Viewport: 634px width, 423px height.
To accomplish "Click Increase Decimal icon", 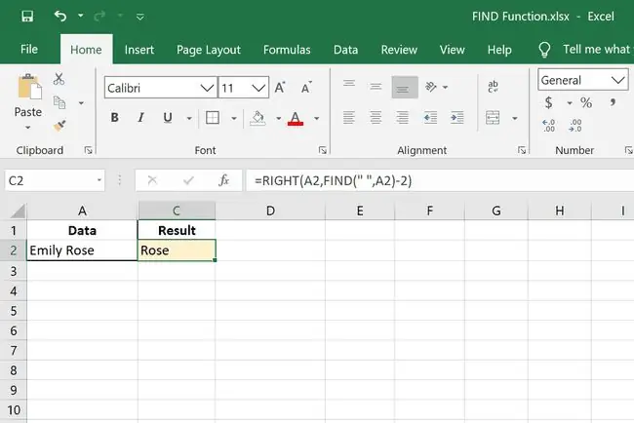I will point(549,126).
